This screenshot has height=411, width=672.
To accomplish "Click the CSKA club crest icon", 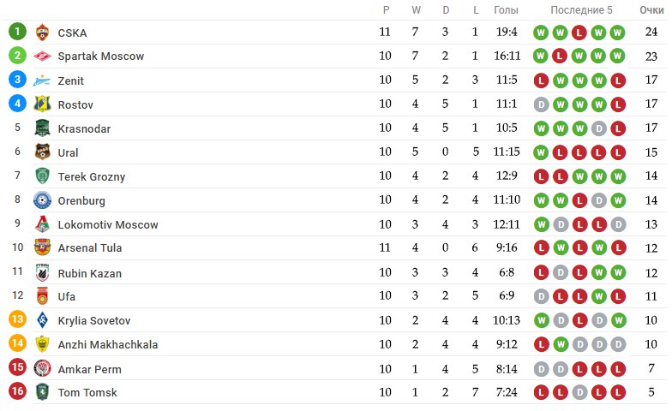I will point(42,33).
